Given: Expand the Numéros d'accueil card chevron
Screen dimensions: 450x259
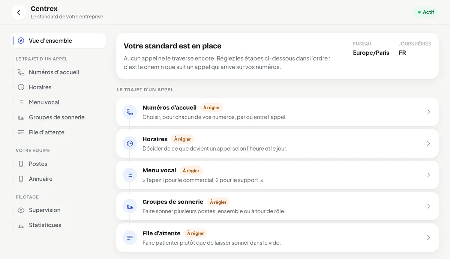Looking at the screenshot, I should pos(428,112).
